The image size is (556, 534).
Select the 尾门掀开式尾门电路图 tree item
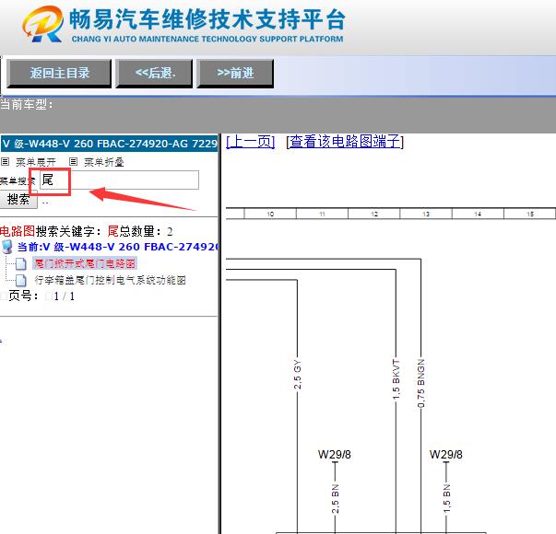[x=85, y=263]
